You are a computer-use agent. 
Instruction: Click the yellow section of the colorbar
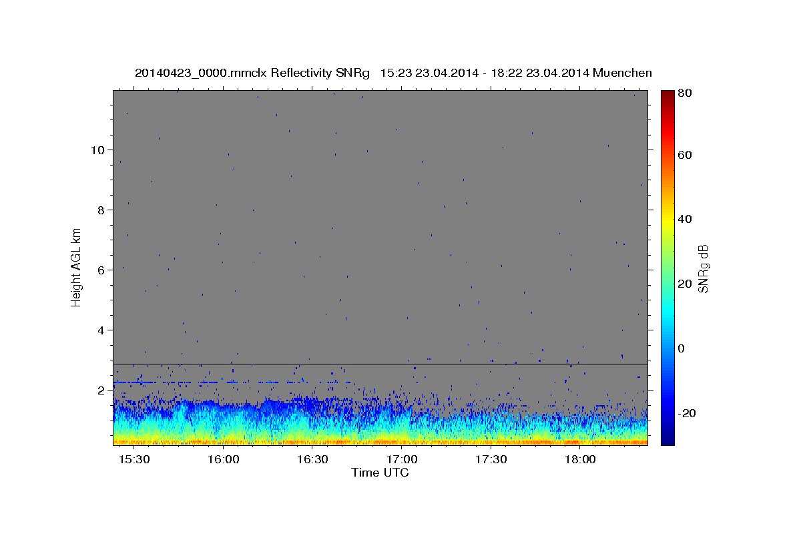(667, 219)
